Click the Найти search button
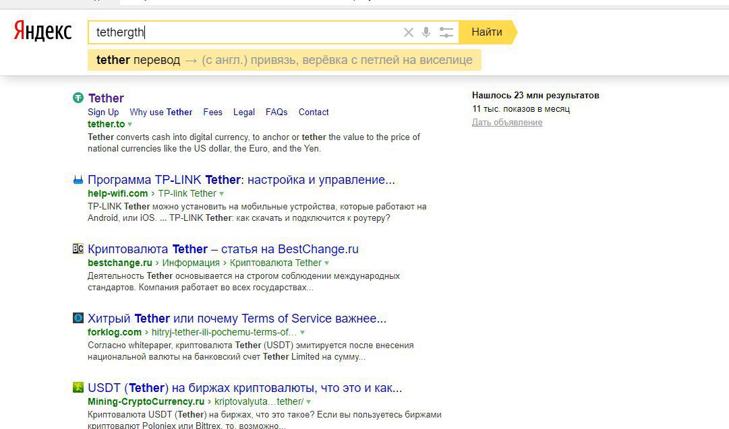The width and height of the screenshot is (729, 429). pos(487,32)
